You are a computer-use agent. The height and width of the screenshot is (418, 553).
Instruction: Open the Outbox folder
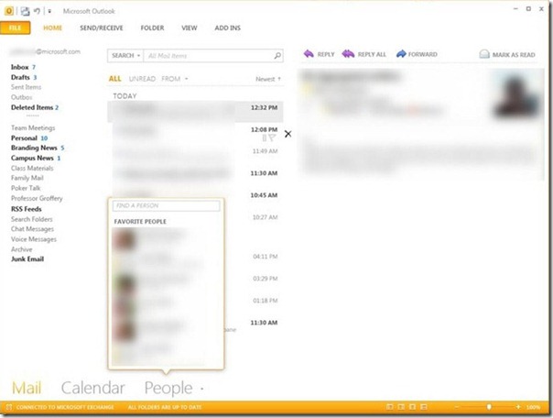pyautogui.click(x=21, y=97)
